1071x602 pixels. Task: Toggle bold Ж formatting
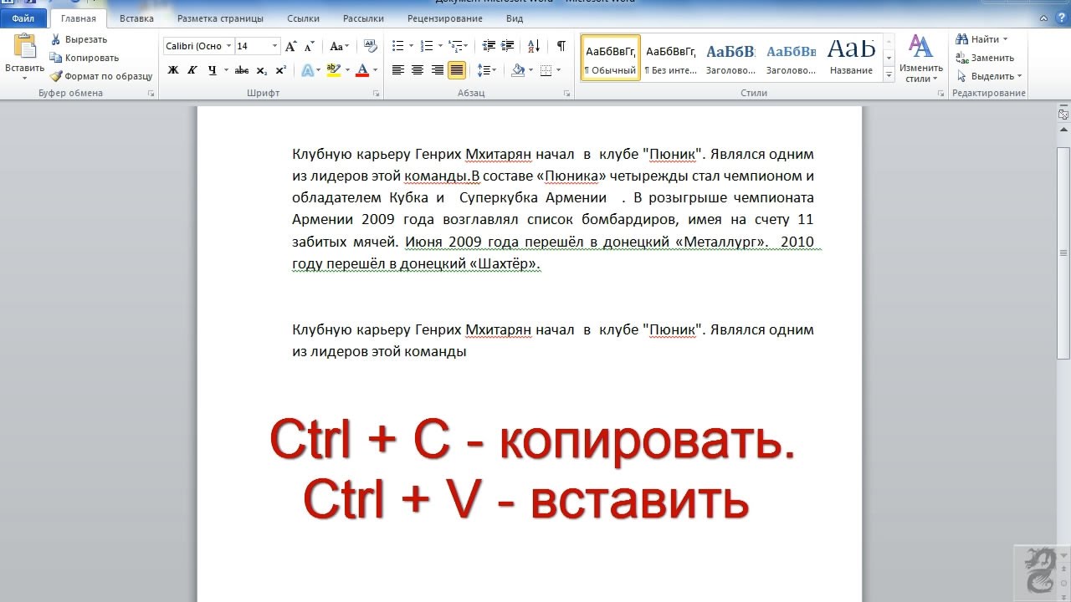[x=172, y=70]
